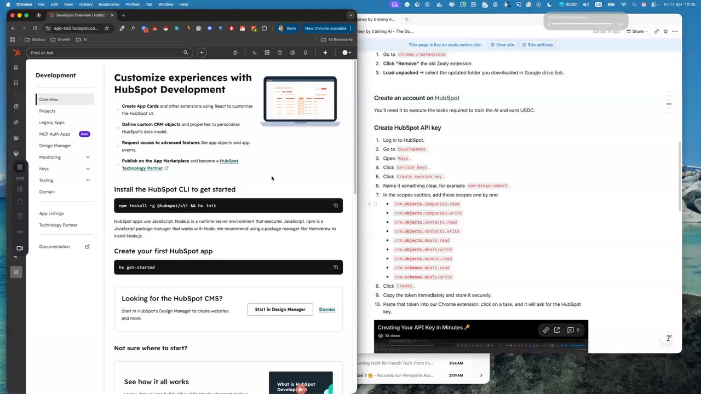The image size is (701, 394).
Task: Open the notifications bell in HubSpot
Action: point(305,53)
